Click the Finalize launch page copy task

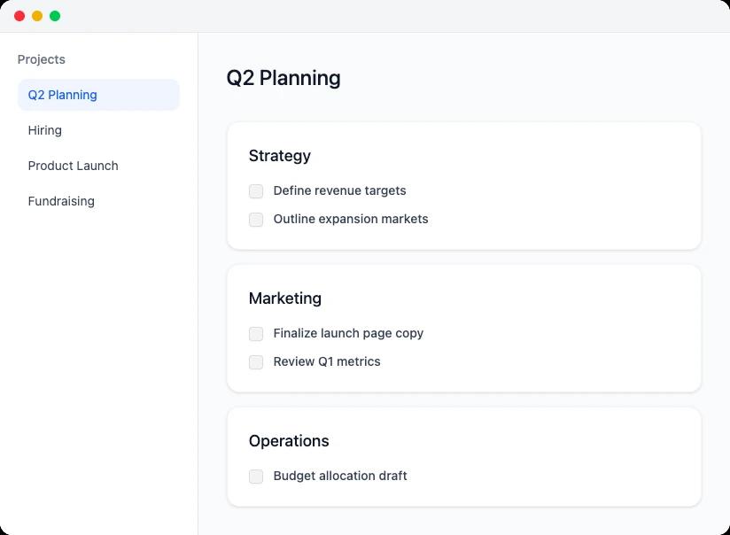[x=348, y=333]
